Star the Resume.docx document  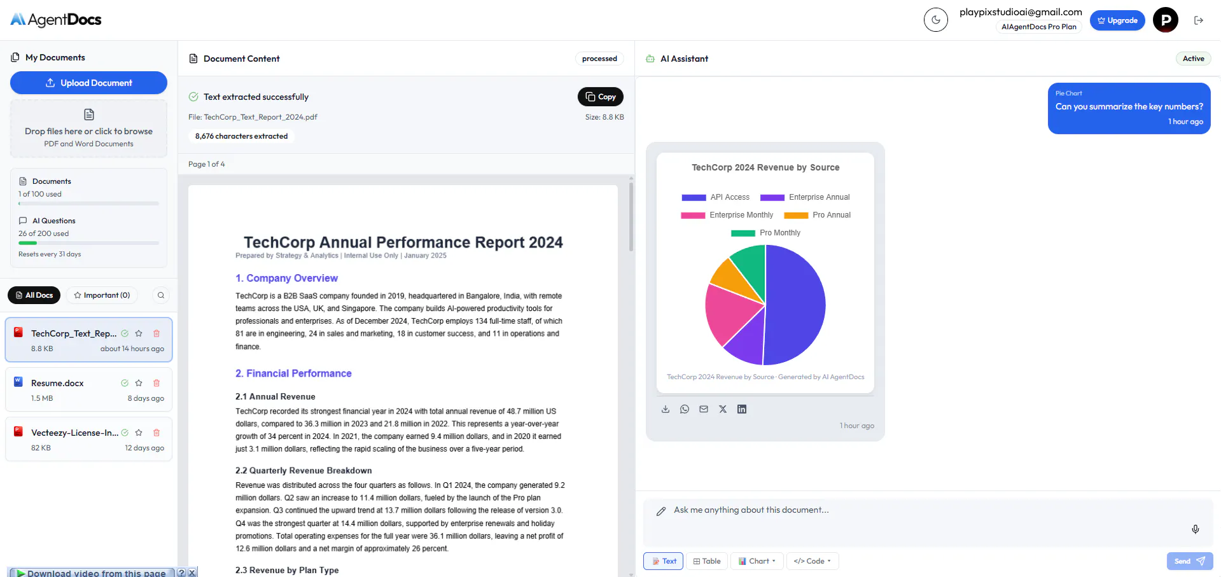pyautogui.click(x=139, y=383)
